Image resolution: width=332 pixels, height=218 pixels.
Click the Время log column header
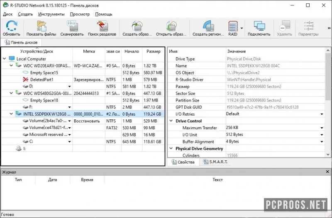coord(87,179)
